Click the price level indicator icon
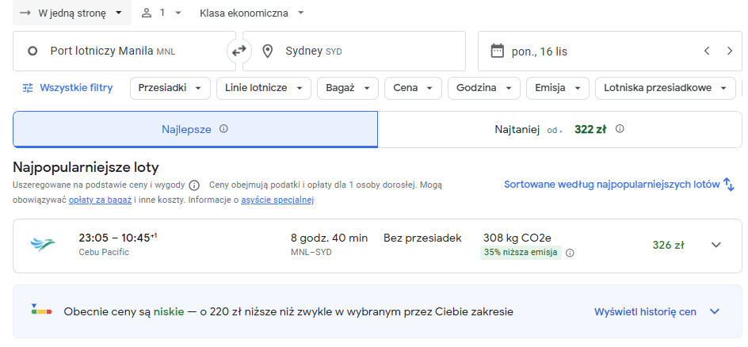748x347 pixels. pyautogui.click(x=41, y=309)
